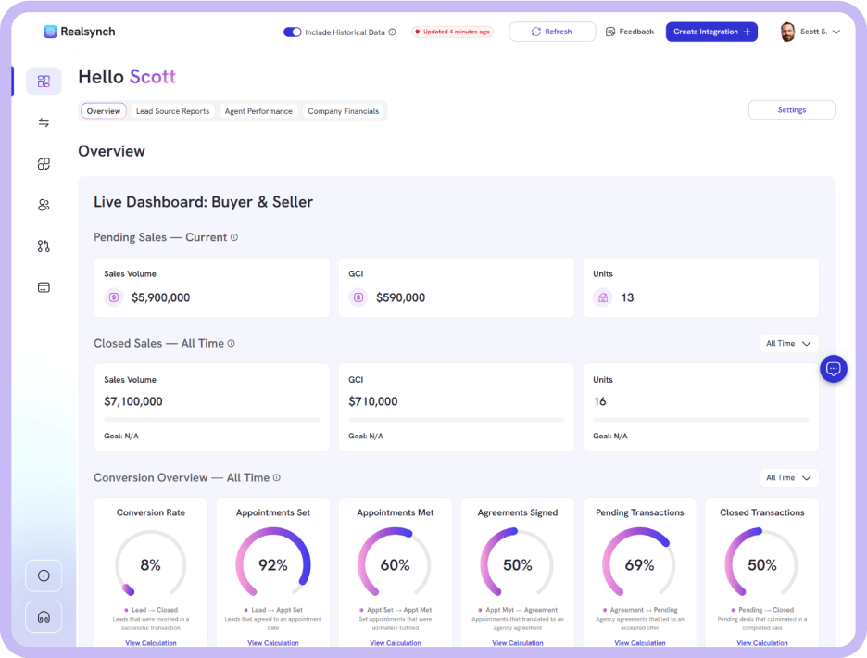Screen dimensions: 867x658
Task: Open the floating chat bubble button
Action: pos(833,369)
